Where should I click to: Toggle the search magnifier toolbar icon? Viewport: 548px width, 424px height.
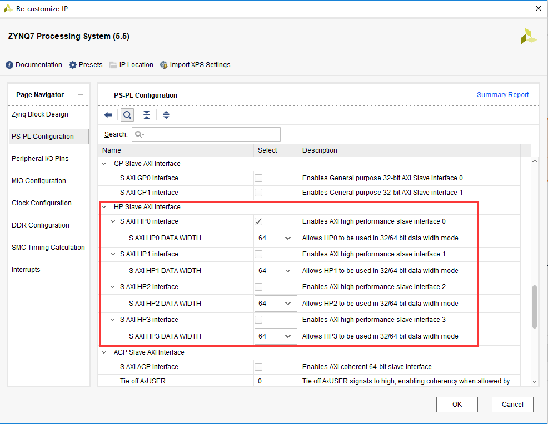127,115
